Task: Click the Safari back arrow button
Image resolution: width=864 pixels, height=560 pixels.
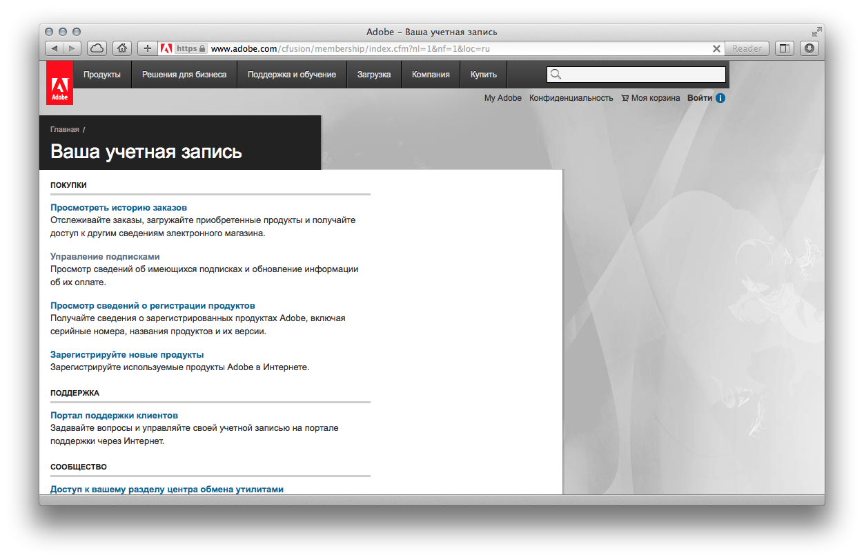Action: tap(54, 48)
